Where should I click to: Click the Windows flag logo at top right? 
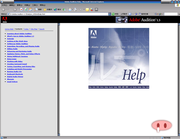click(x=178, y=5)
